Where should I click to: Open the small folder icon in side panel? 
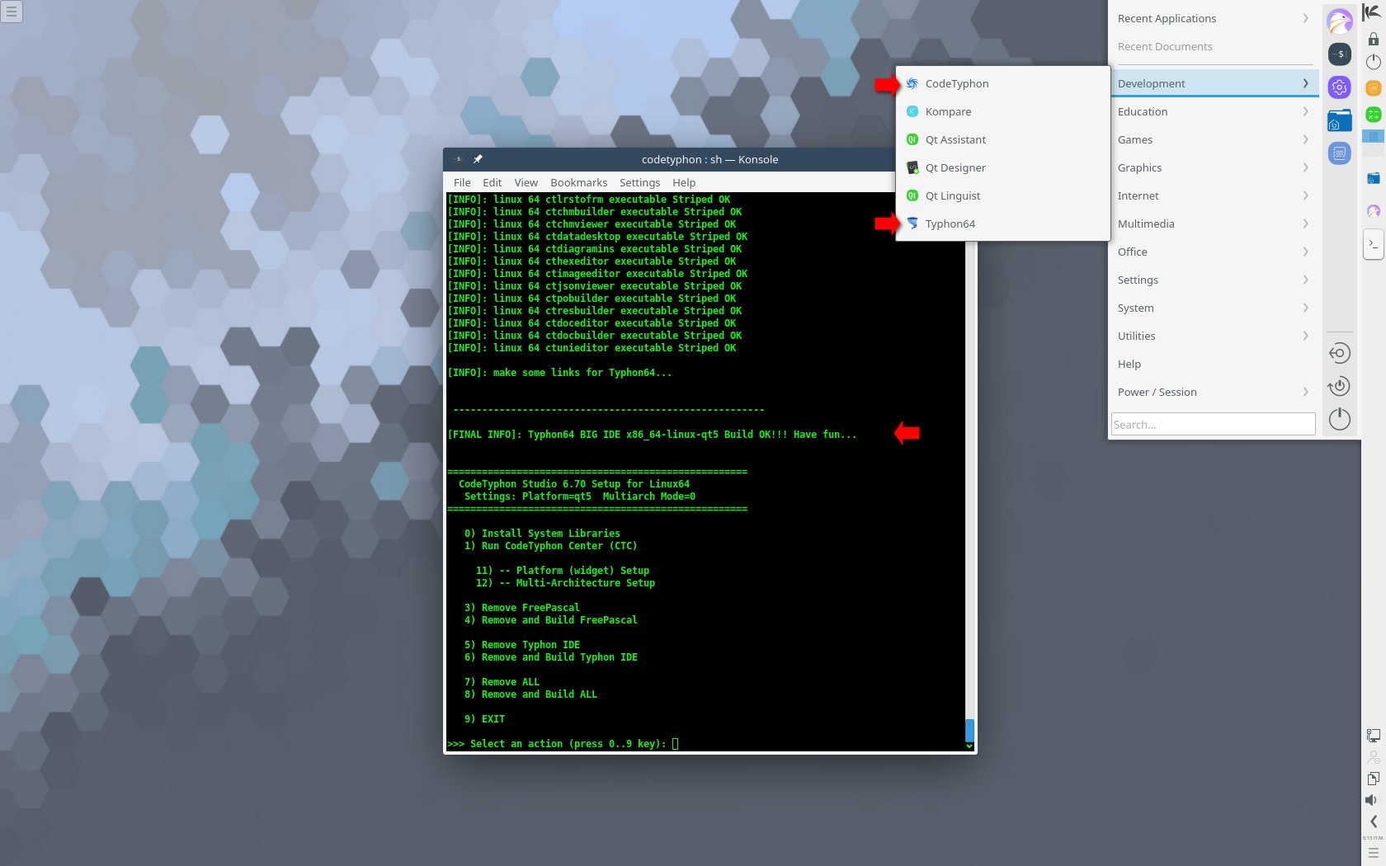point(1373,178)
